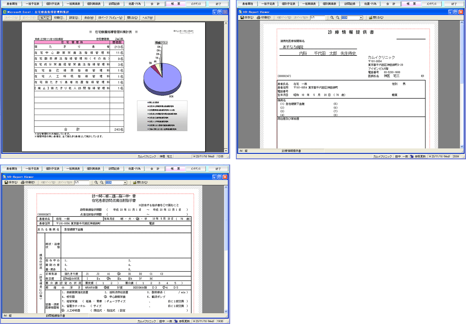The image size is (466, 324).
Task: Select the 帳票 tab above the Excel window
Action: tap(175, 4)
